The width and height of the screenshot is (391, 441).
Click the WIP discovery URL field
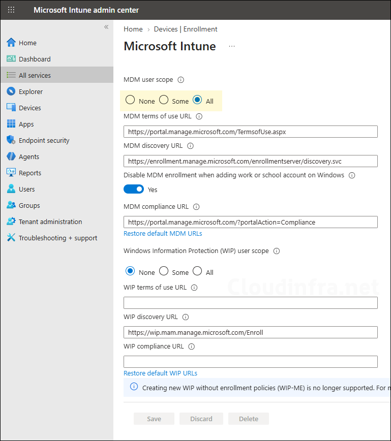pos(251,332)
